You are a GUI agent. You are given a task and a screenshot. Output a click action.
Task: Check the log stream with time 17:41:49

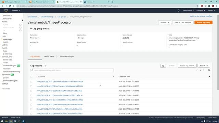(x=31, y=91)
